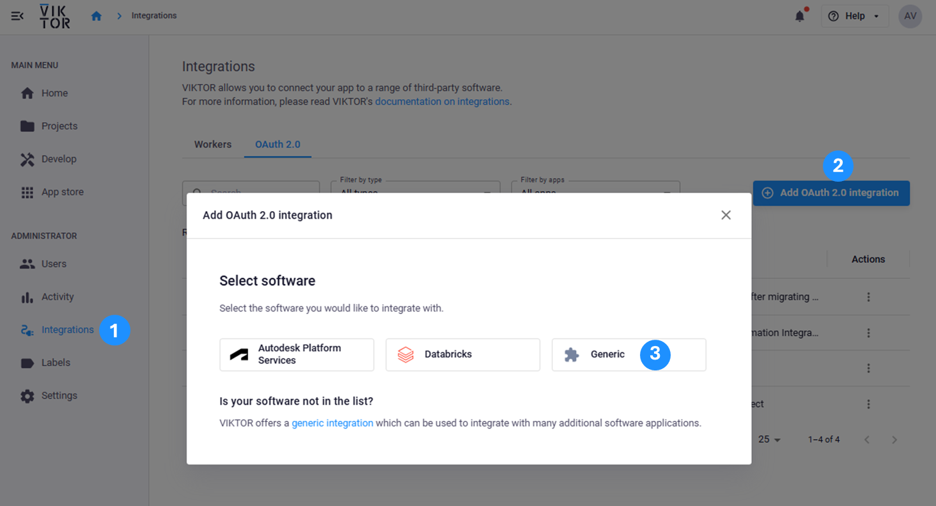Switch to the Workers tab

(212, 145)
